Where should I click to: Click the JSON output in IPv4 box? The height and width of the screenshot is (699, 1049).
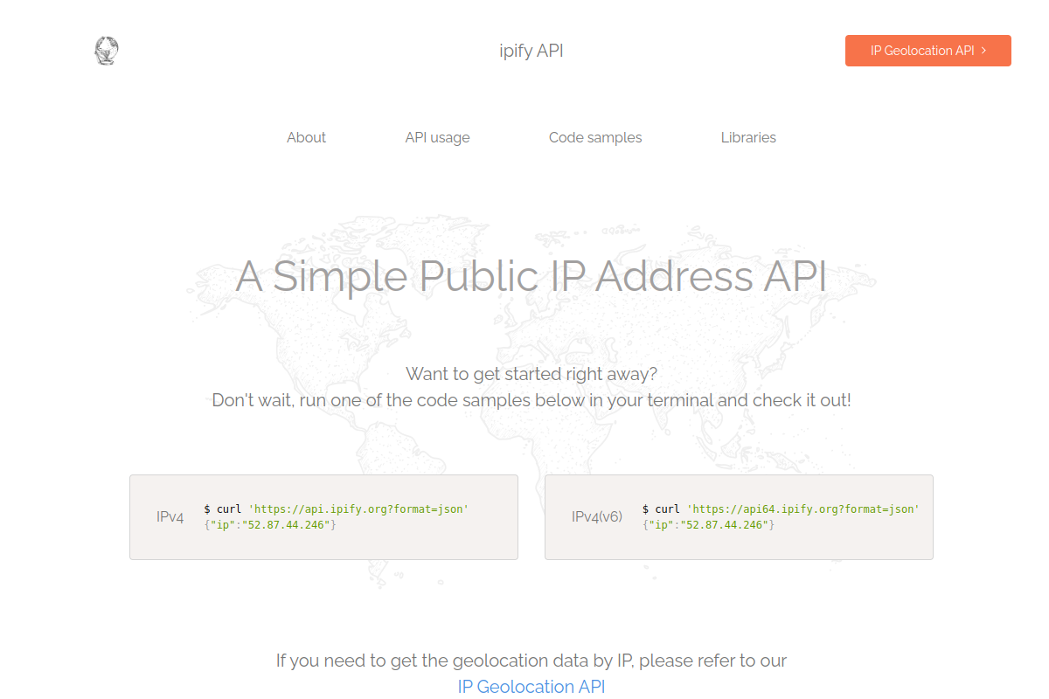tap(270, 524)
